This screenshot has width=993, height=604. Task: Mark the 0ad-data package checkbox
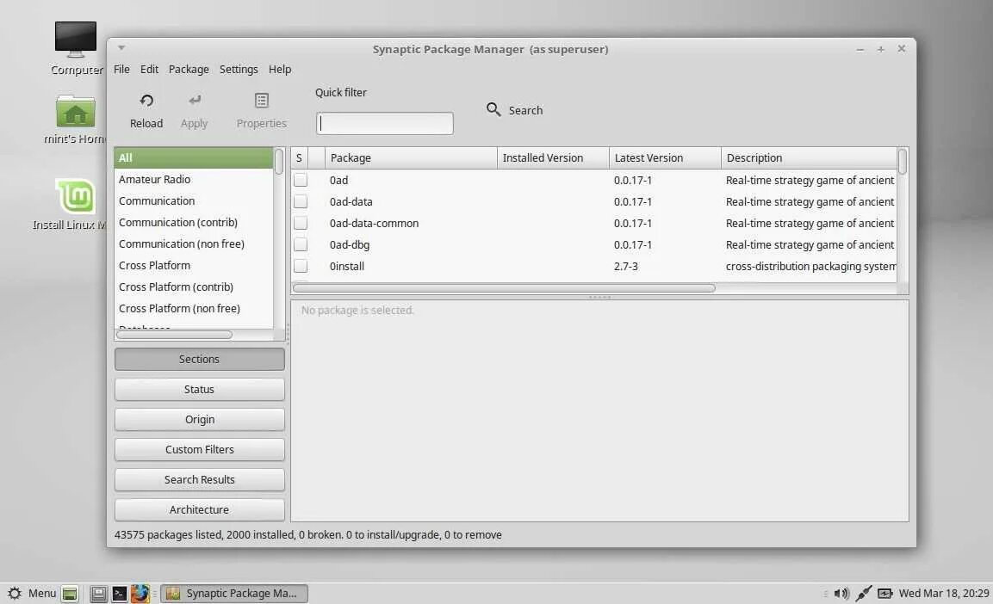301,201
